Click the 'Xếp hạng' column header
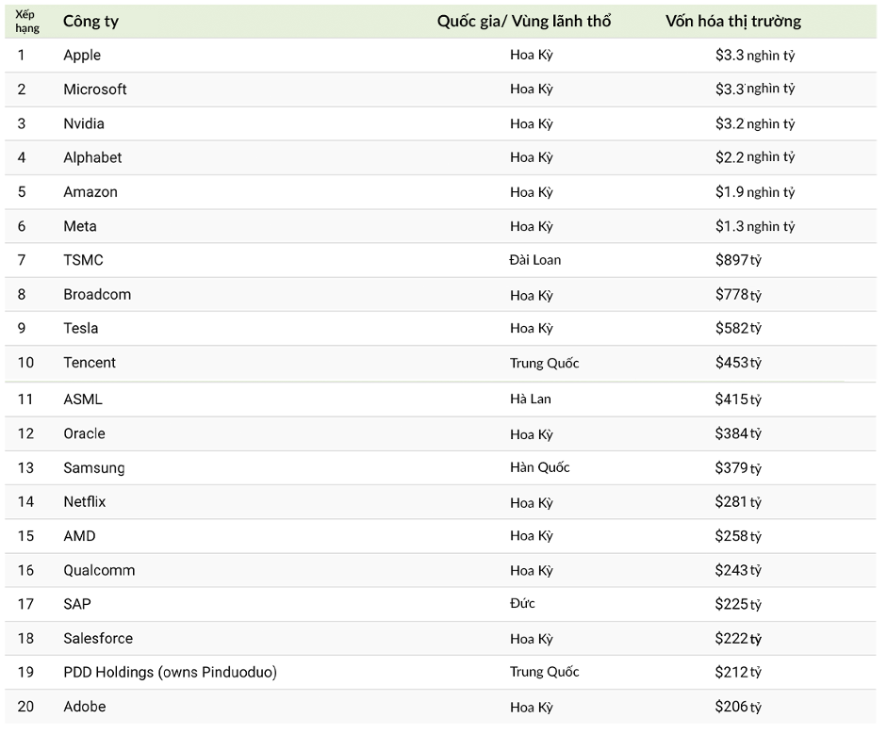Screen dimensions: 887x734 click(27, 22)
